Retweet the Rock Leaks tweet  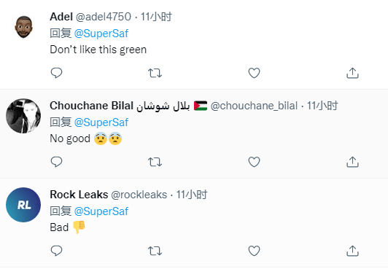(155, 252)
